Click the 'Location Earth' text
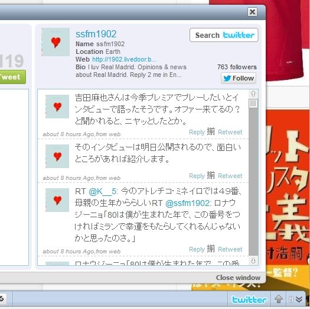This screenshot has height=309, width=310. pyautogui.click(x=98, y=51)
